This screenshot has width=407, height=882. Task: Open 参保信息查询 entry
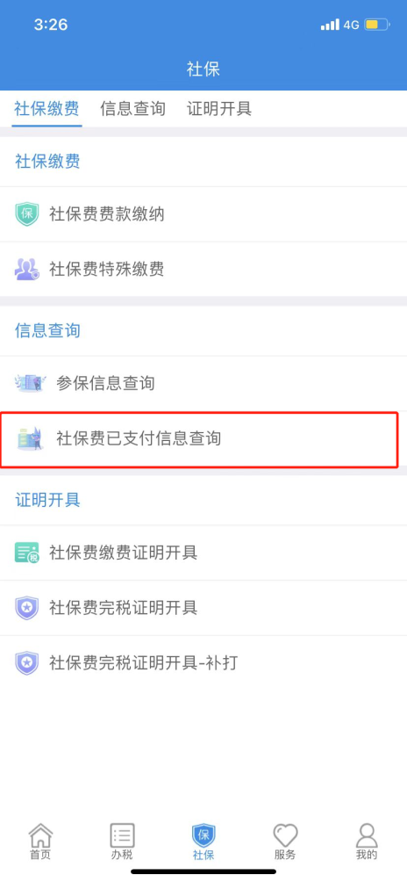[203, 384]
